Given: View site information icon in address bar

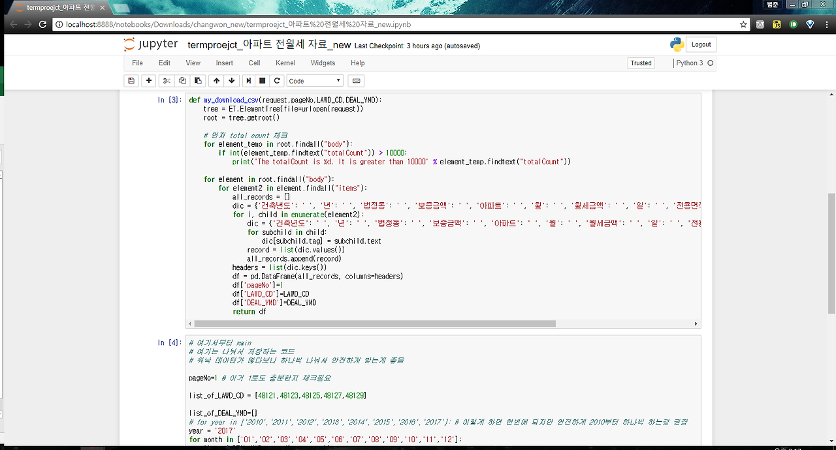Looking at the screenshot, I should (x=59, y=24).
